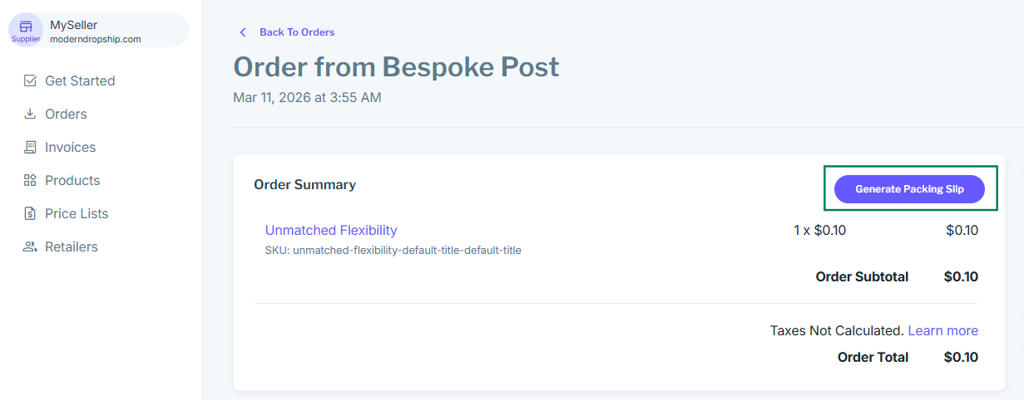Click the Supplier store avatar icon
This screenshot has height=400, width=1024.
tap(26, 29)
